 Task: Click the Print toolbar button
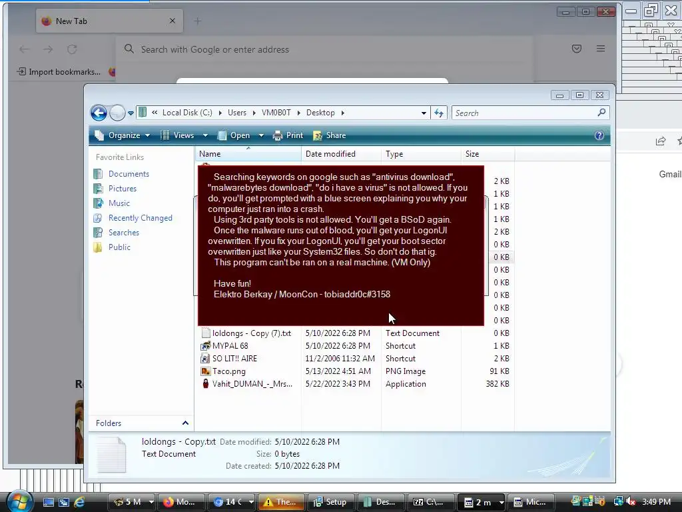pyautogui.click(x=288, y=135)
